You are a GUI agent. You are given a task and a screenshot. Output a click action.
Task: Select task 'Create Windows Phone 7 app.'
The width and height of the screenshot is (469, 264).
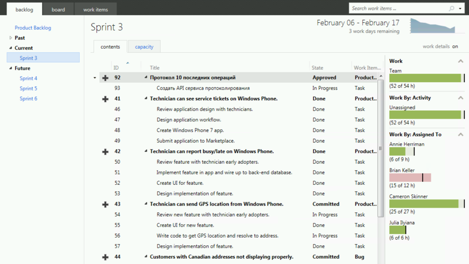click(190, 130)
